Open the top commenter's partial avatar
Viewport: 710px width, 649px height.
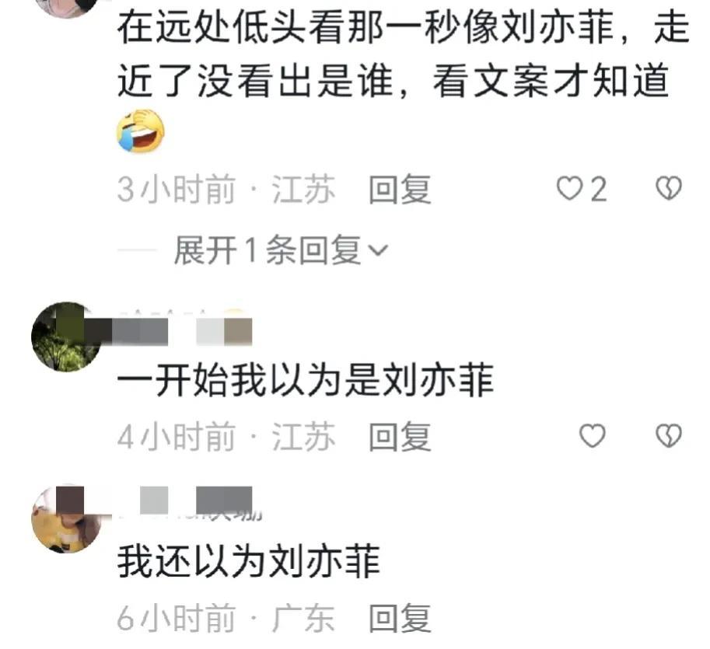pyautogui.click(x=67, y=8)
